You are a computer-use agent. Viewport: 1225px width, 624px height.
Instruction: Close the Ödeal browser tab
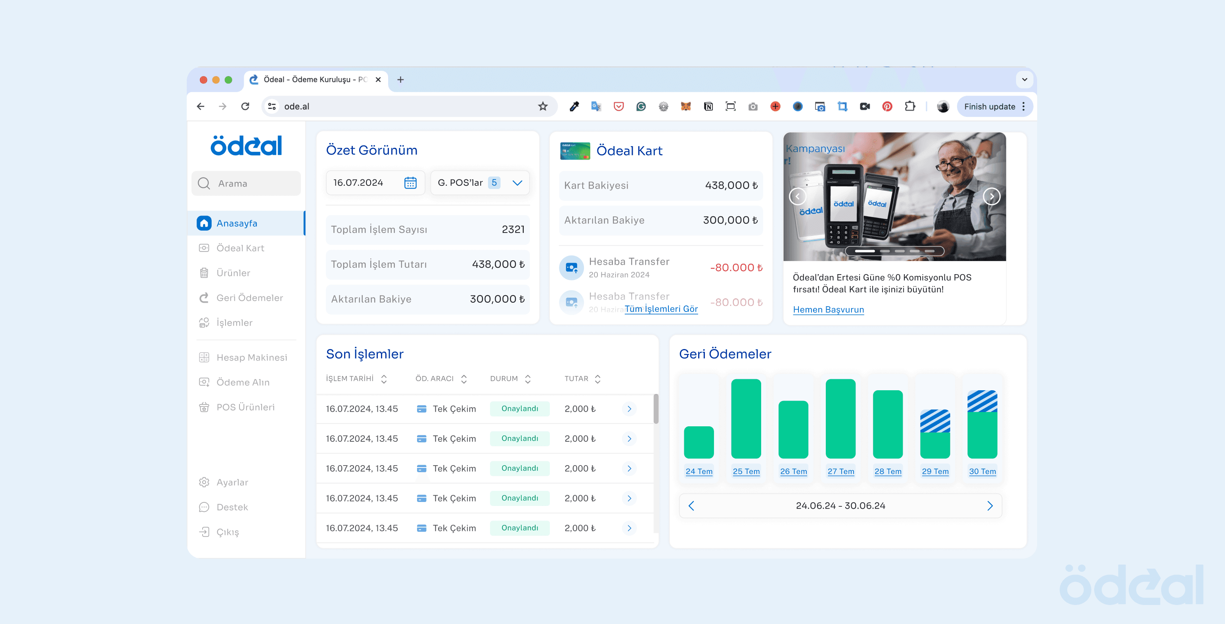[378, 79]
